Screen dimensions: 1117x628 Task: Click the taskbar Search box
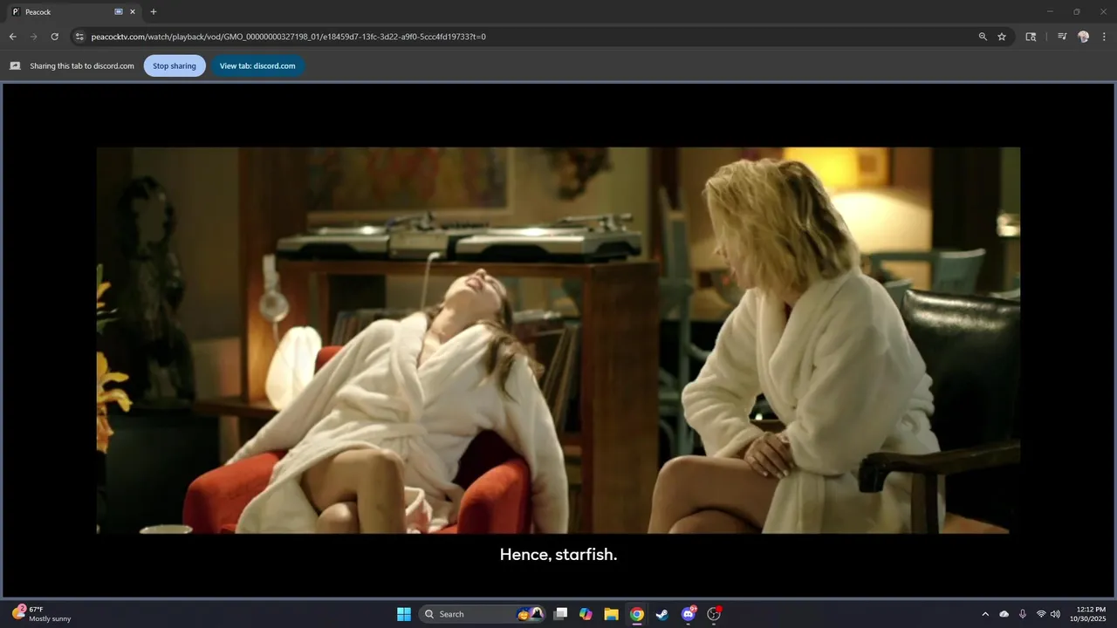pyautogui.click(x=484, y=614)
